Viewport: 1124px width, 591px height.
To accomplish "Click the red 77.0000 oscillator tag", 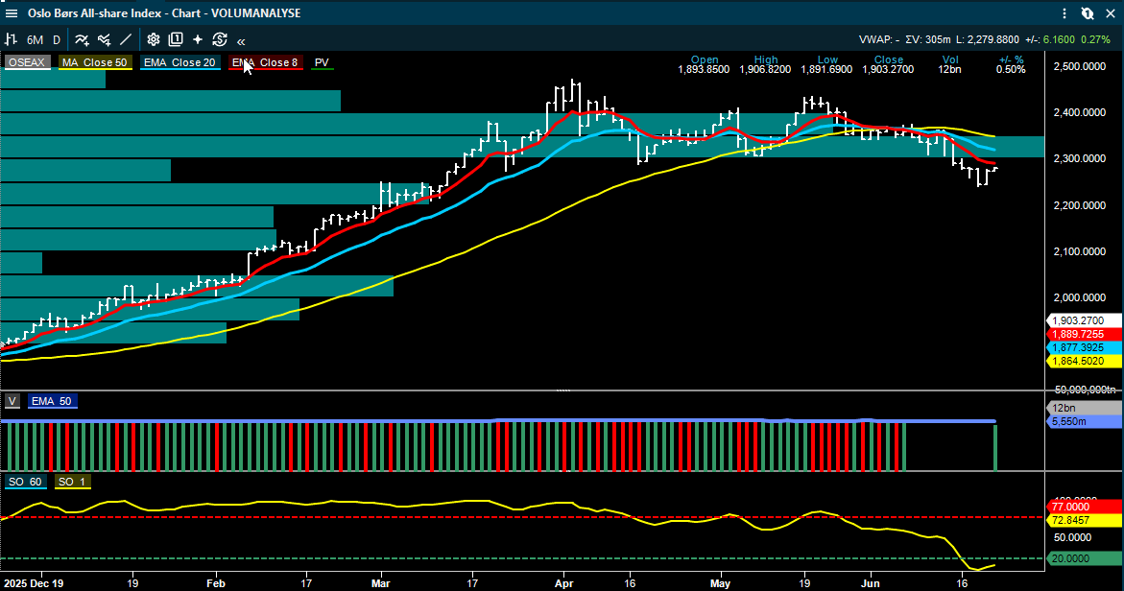I will (x=1083, y=507).
